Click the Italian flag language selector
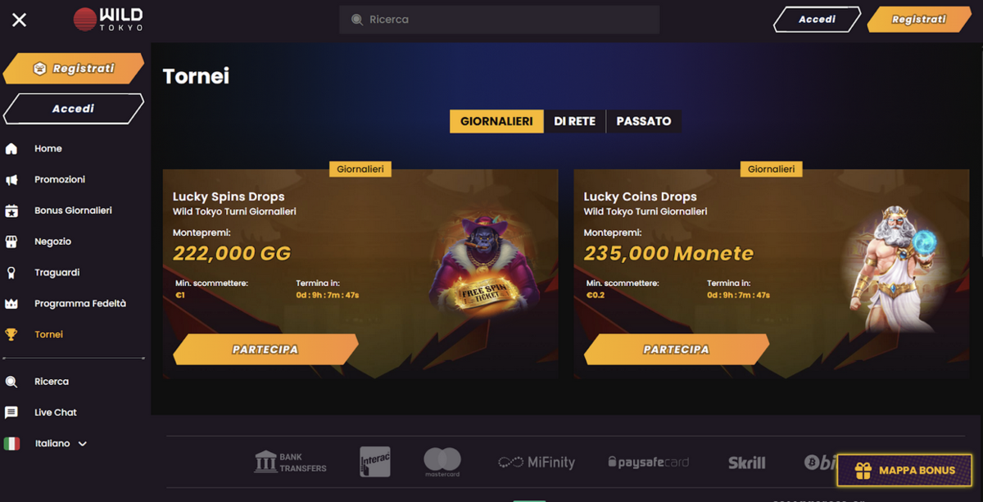 11,444
